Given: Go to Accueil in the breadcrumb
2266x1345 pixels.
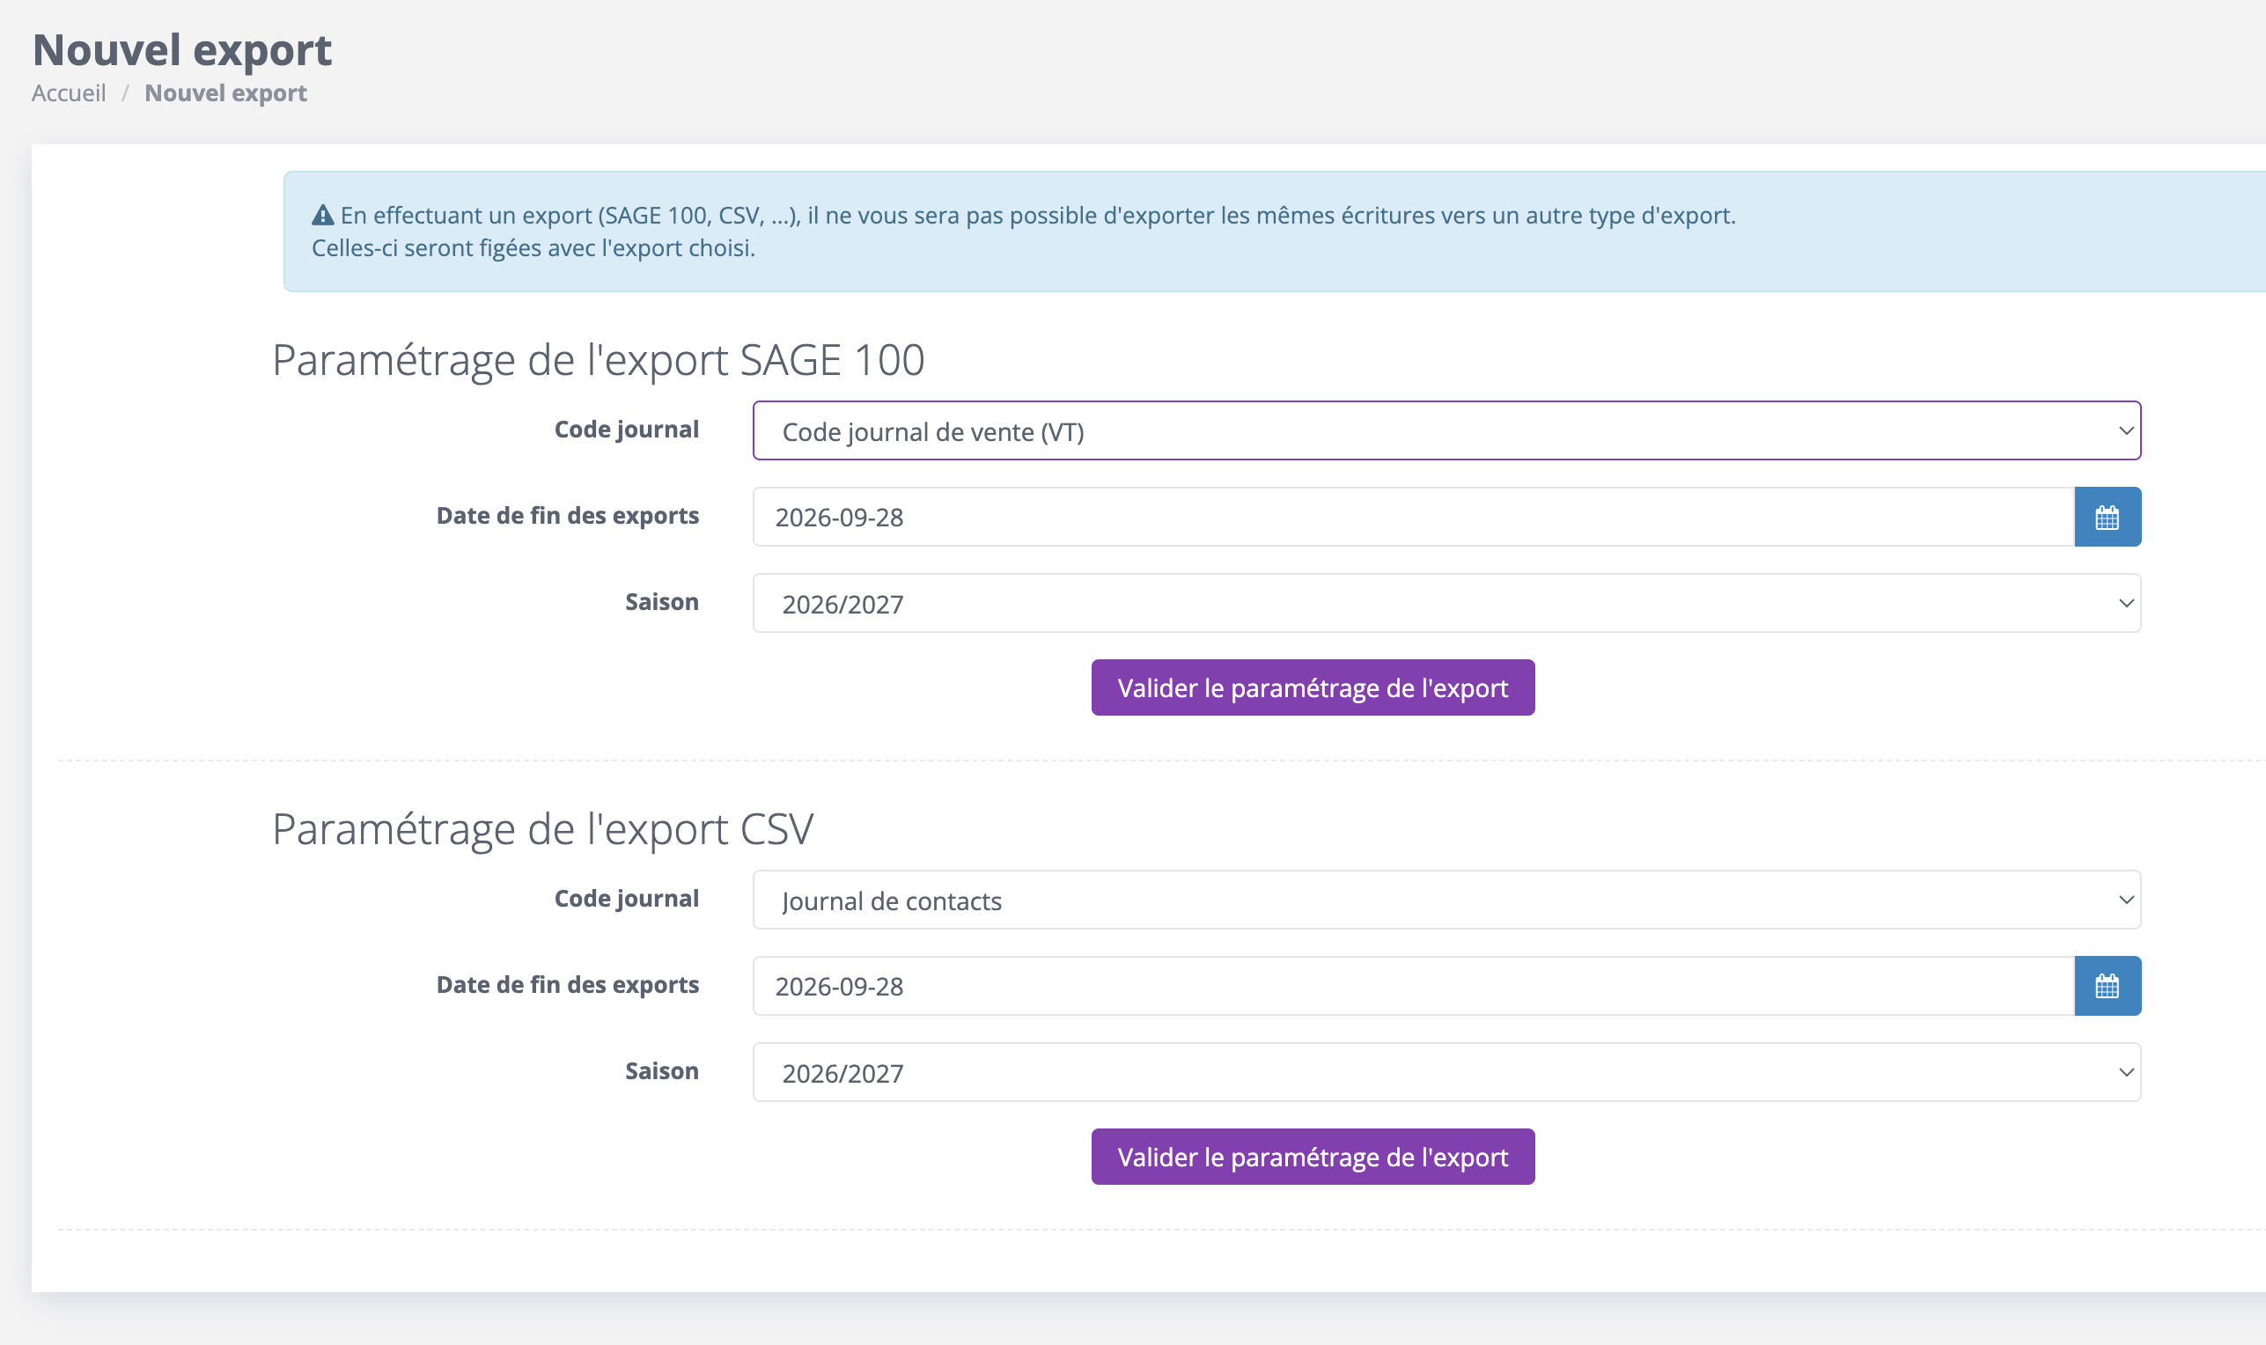Looking at the screenshot, I should coord(69,92).
